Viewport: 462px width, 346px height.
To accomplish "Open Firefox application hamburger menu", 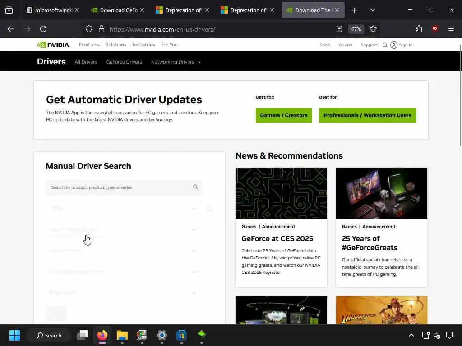I will pos(451,29).
